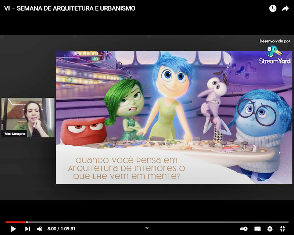Screen dimensions: 294x235
Task: Click the progress bar scrubber handle
Action: tap(27, 222)
